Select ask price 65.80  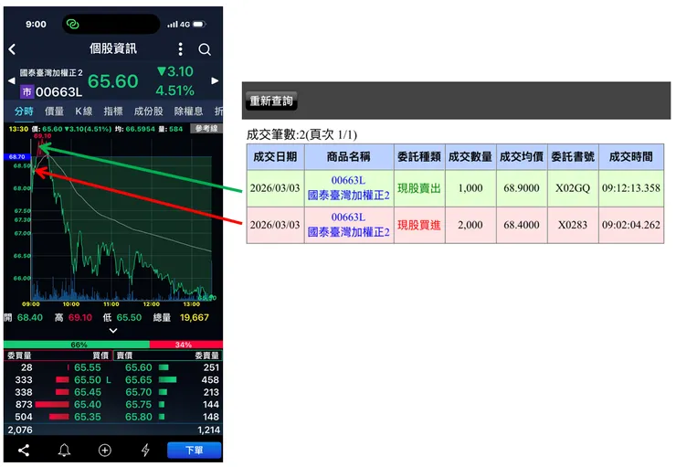point(138,417)
